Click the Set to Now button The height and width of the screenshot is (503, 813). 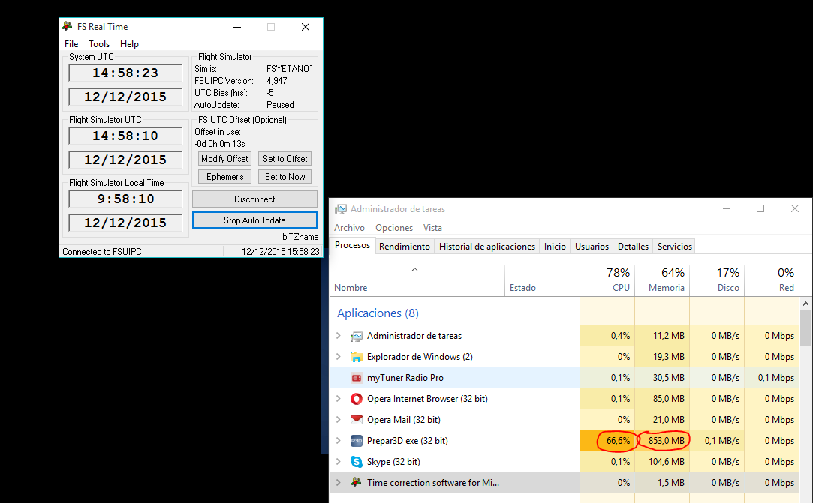[285, 177]
